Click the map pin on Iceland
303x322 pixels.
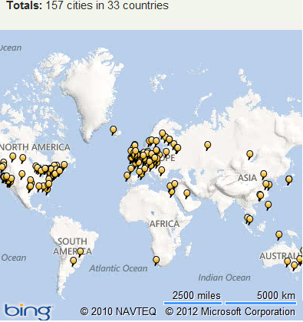pos(114,130)
